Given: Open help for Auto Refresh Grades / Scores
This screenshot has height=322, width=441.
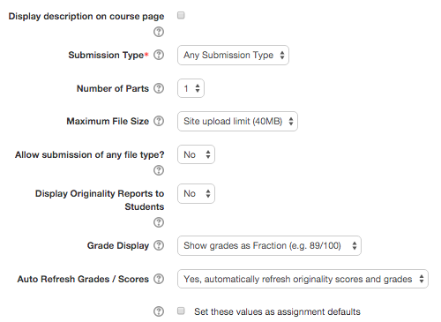Looking at the screenshot, I should (x=159, y=279).
